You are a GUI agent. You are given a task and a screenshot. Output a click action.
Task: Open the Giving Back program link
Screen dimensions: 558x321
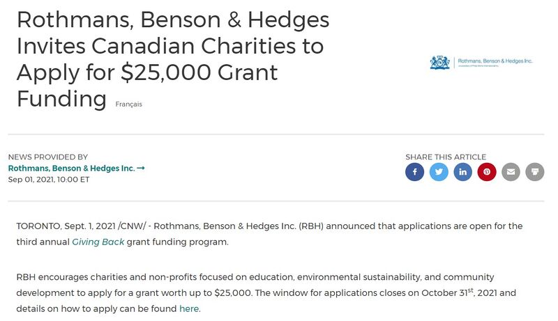(x=98, y=242)
